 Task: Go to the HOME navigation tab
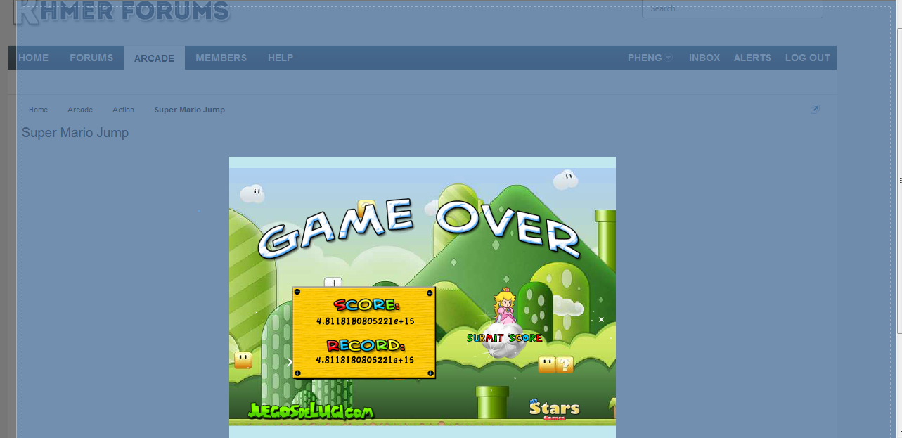point(33,58)
